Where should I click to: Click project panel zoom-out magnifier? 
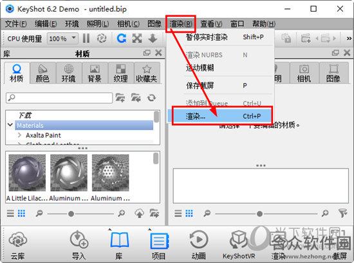[207, 213]
